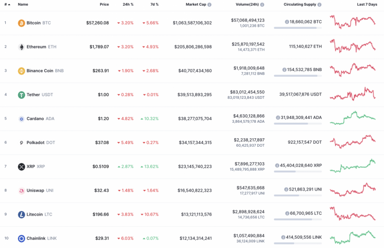The image size is (384, 248).
Task: Click info icon beside Bitcoin circulating supply
Action: 287,22
